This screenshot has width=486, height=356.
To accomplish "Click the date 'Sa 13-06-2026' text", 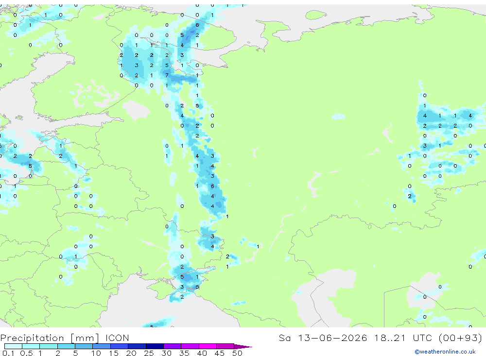I will tap(323, 338).
